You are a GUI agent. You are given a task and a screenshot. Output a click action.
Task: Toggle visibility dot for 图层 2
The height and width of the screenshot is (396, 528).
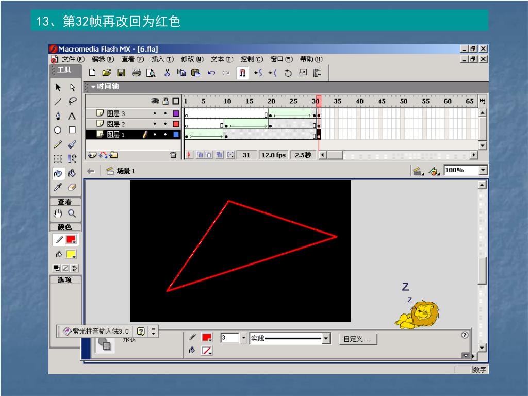click(x=155, y=124)
